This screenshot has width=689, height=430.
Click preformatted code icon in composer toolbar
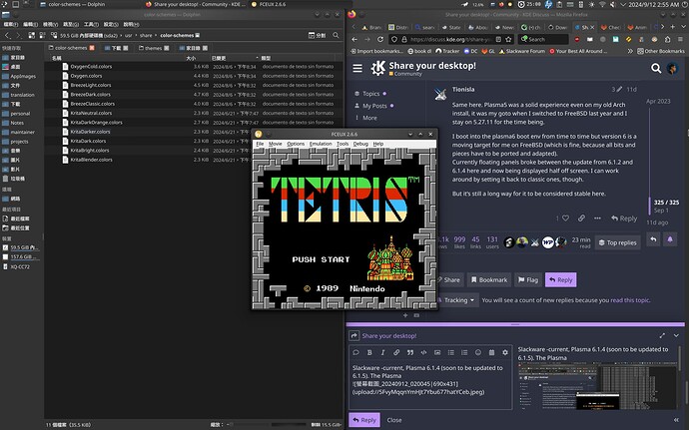coord(423,353)
